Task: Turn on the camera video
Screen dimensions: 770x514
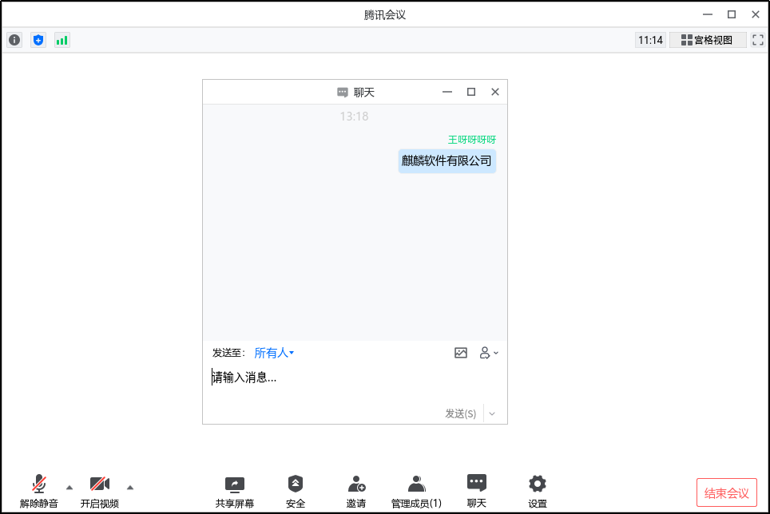Action: click(99, 489)
